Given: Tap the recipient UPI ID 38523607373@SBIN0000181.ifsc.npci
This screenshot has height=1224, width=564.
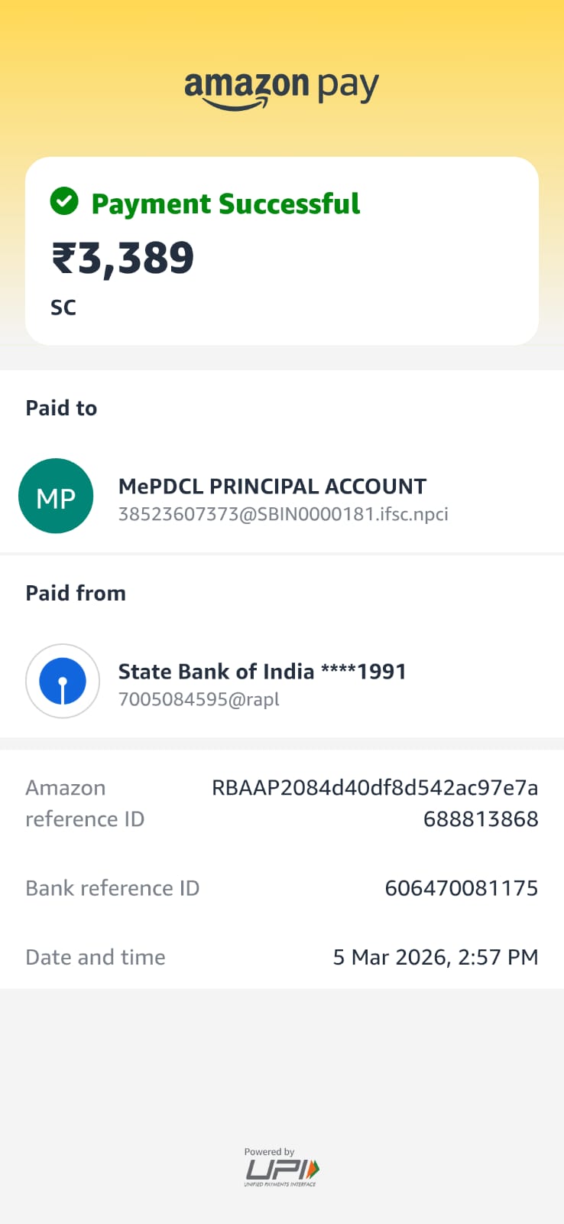Looking at the screenshot, I should point(283,514).
